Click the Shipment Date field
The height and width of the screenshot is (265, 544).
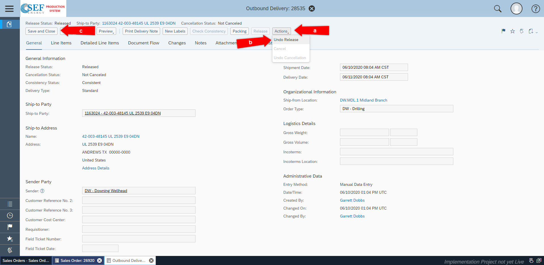pos(374,67)
